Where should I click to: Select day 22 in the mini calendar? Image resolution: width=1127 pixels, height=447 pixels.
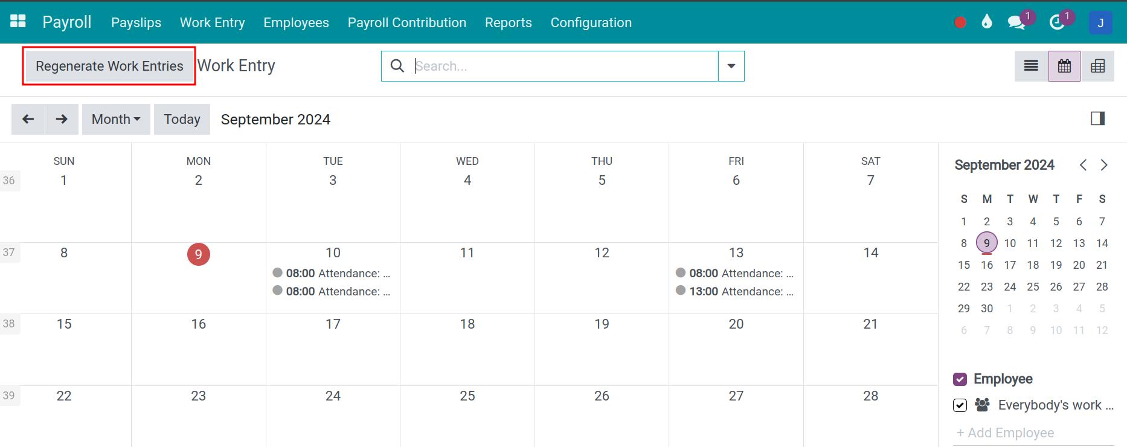964,286
